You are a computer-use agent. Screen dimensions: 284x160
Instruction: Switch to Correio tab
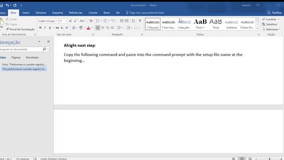pyautogui.click(x=93, y=13)
